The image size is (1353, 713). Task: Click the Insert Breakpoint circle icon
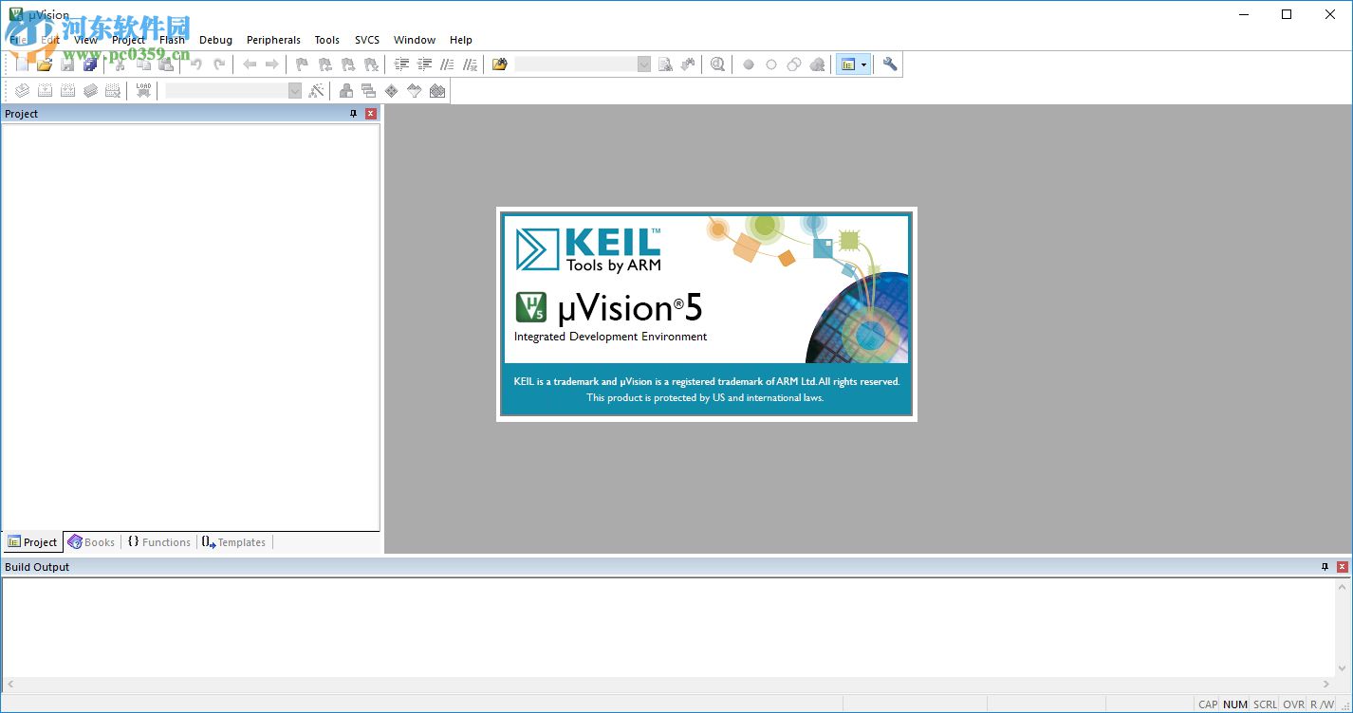coord(749,64)
